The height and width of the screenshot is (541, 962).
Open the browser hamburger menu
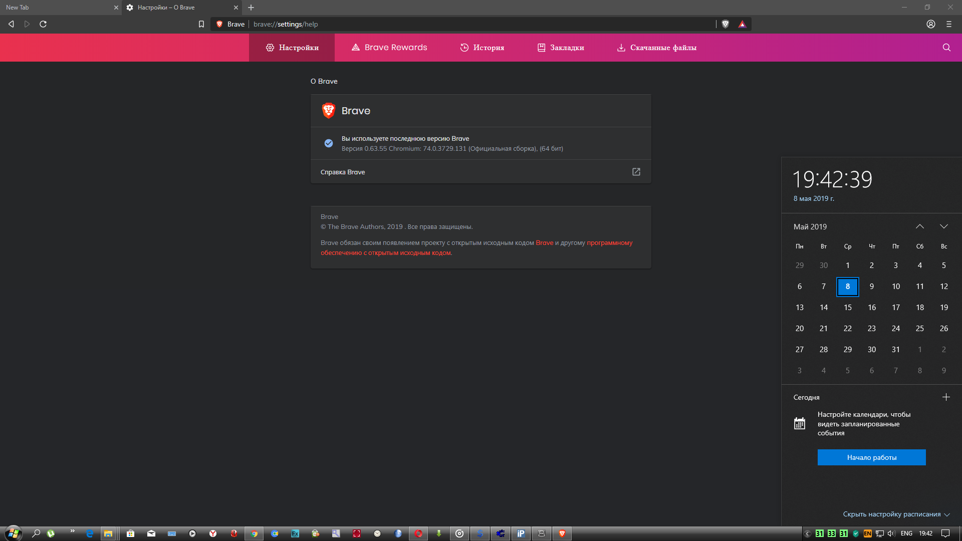tap(948, 24)
